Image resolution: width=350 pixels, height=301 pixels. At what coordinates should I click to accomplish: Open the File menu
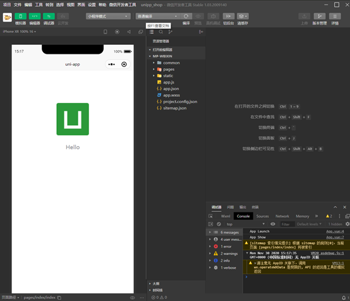click(x=18, y=4)
